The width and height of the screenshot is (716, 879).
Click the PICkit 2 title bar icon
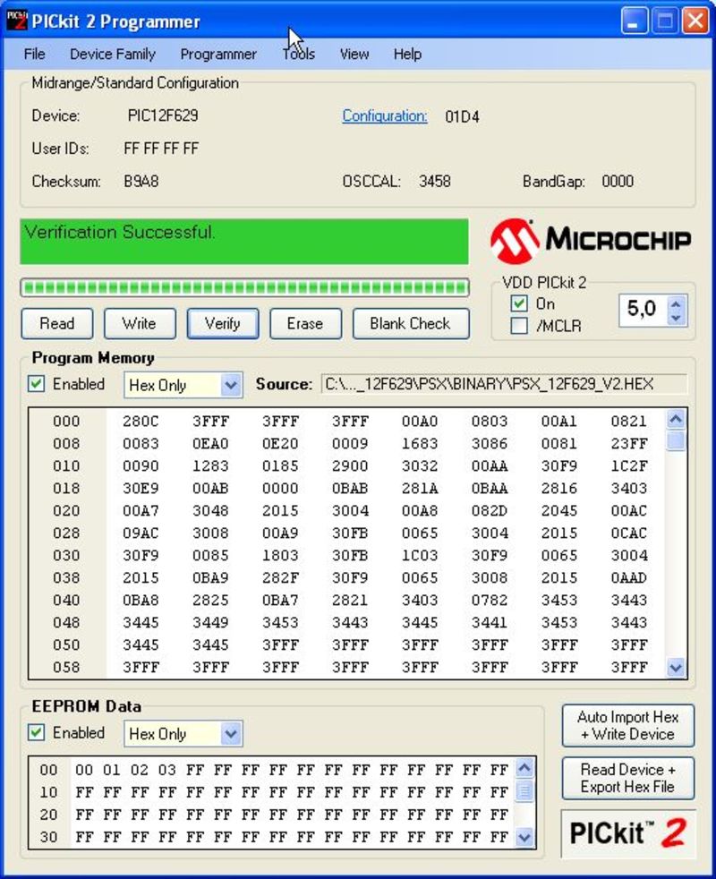click(x=17, y=21)
